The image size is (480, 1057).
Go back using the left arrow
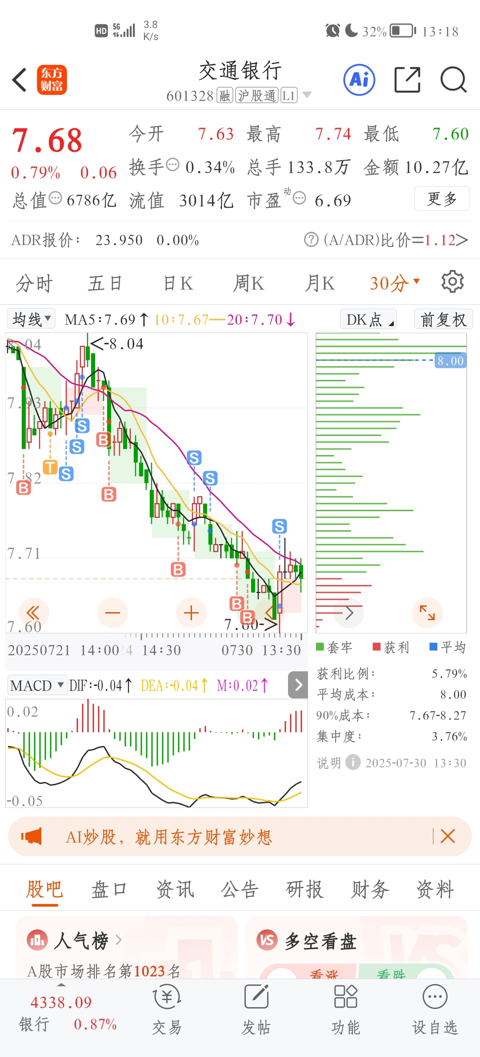(19, 80)
